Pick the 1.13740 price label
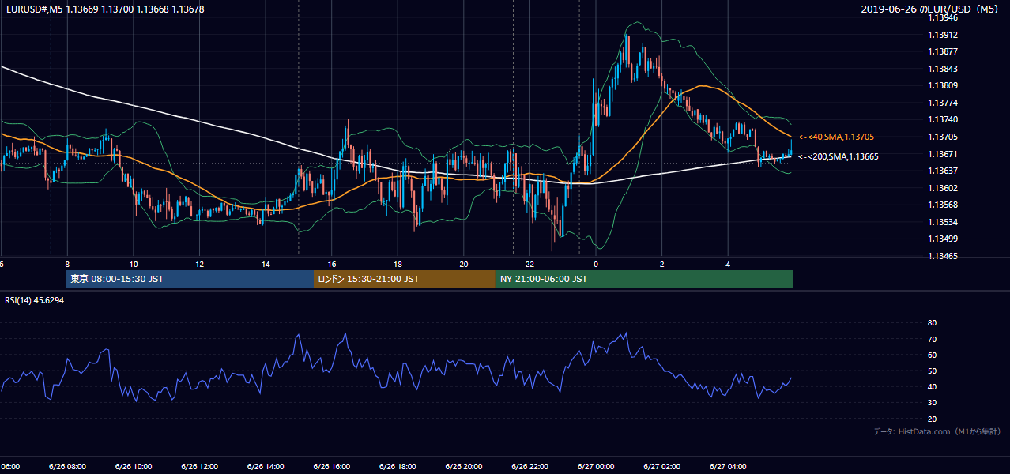The image size is (1010, 474). pyautogui.click(x=942, y=119)
